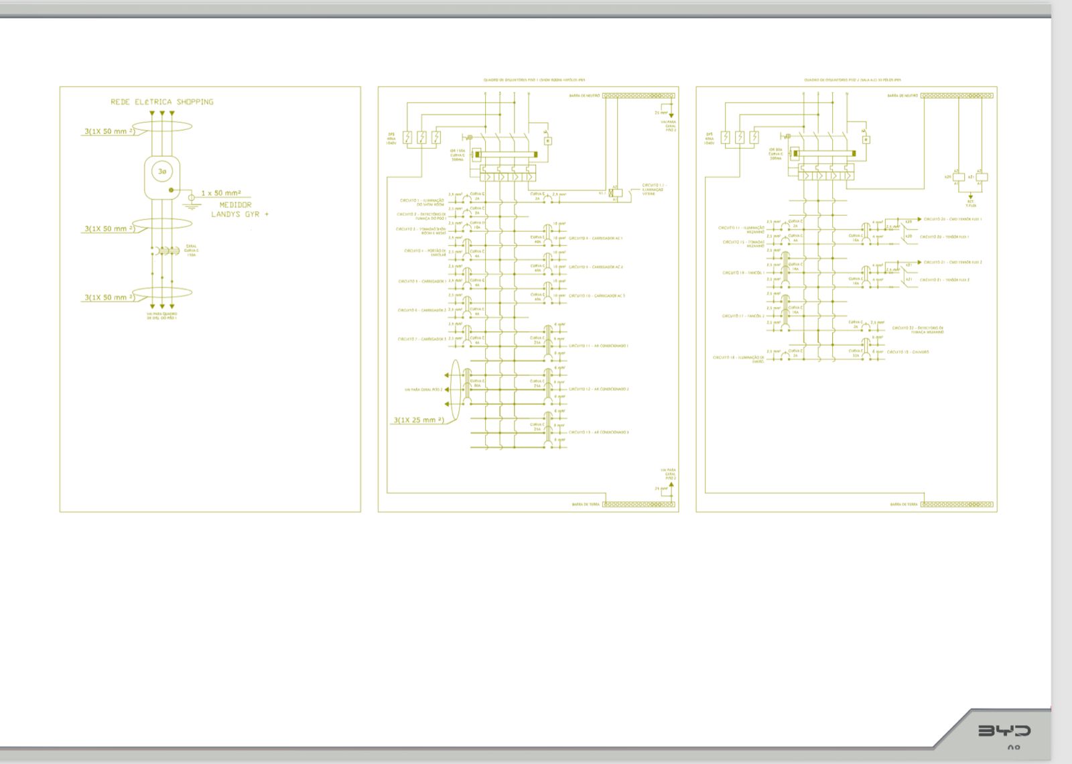Click the Barra de Neutro bar in the middle panel
The width and height of the screenshot is (1072, 764).
[639, 96]
